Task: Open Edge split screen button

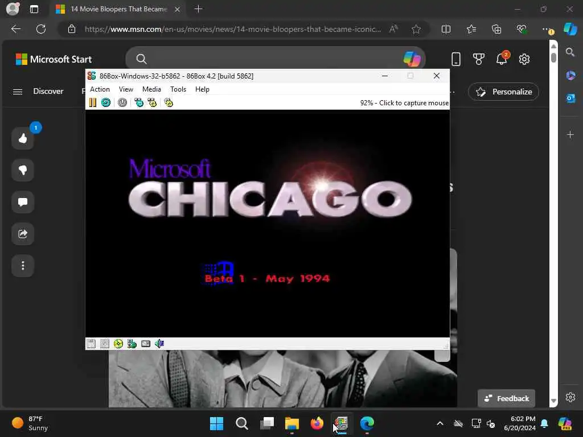Action: [446, 29]
